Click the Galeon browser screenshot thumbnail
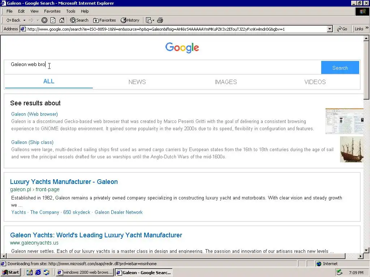This screenshot has height=277, width=370. coord(344,121)
